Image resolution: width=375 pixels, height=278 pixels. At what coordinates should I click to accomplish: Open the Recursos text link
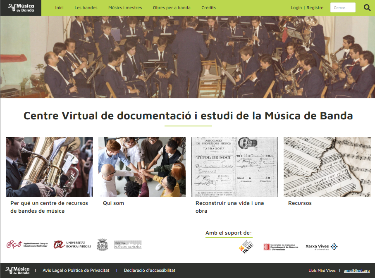pyautogui.click(x=300, y=203)
